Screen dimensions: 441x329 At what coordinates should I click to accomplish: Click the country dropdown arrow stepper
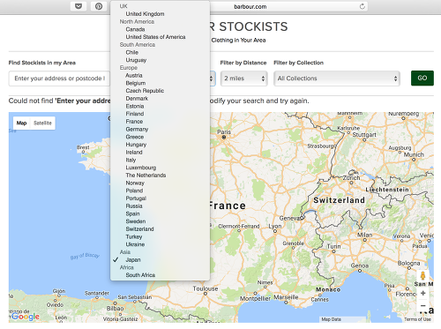pos(211,79)
